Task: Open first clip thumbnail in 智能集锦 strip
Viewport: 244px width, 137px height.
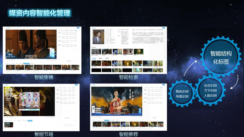Action: click(x=10, y=67)
